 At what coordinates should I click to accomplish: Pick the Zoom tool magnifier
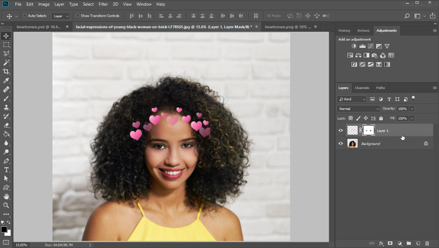click(6, 205)
